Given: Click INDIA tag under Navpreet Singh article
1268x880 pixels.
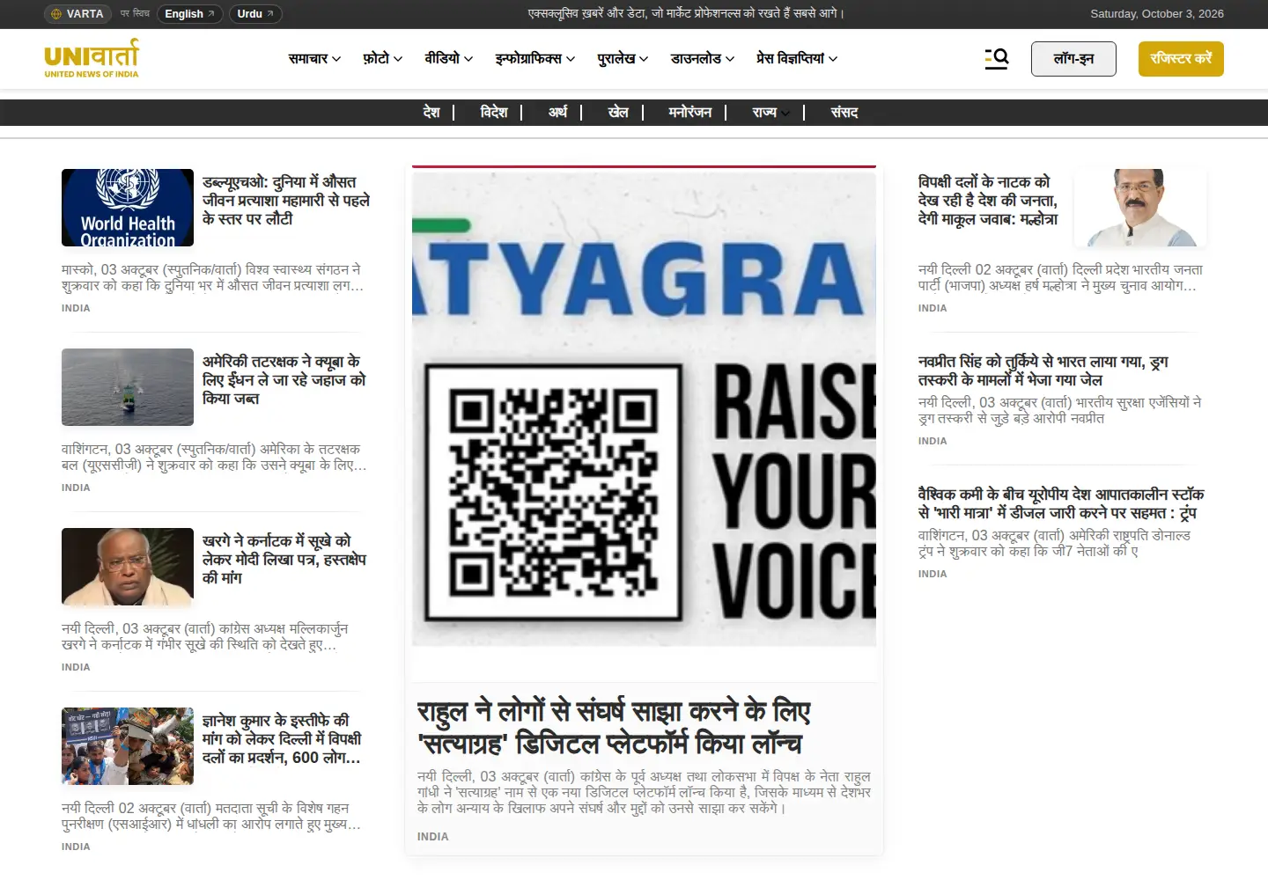Looking at the screenshot, I should tap(933, 441).
